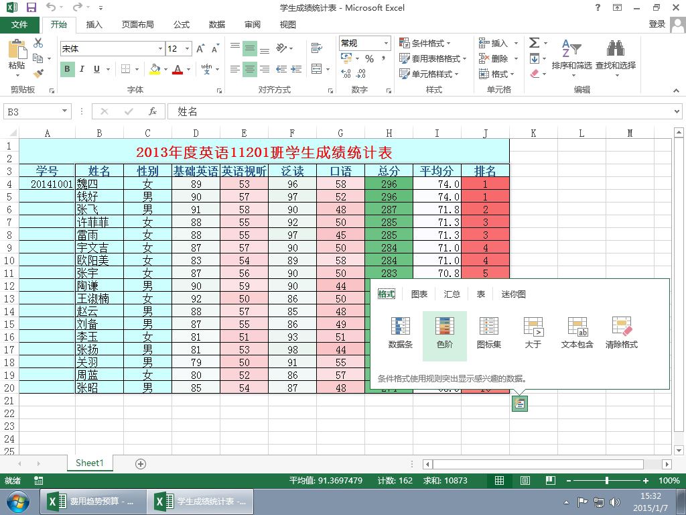The width and height of the screenshot is (686, 515).
Task: Choose Text Contains option in Quick Analysis
Action: pos(577,333)
